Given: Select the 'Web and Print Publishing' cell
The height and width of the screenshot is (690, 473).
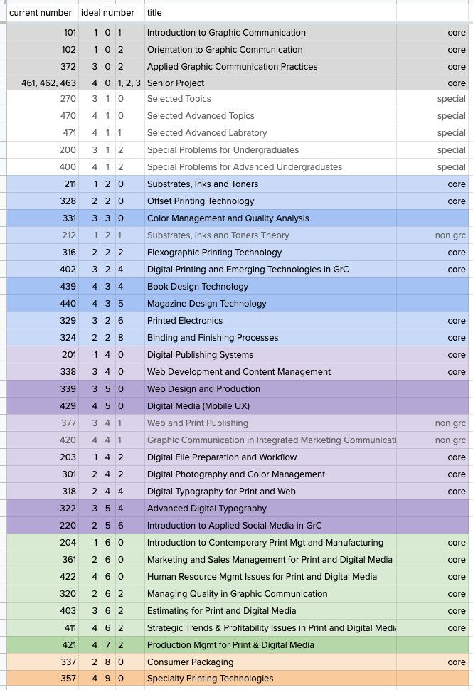Looking at the screenshot, I should [x=270, y=423].
